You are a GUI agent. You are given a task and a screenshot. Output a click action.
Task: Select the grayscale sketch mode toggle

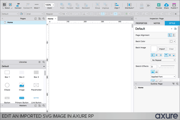(x=157, y=72)
